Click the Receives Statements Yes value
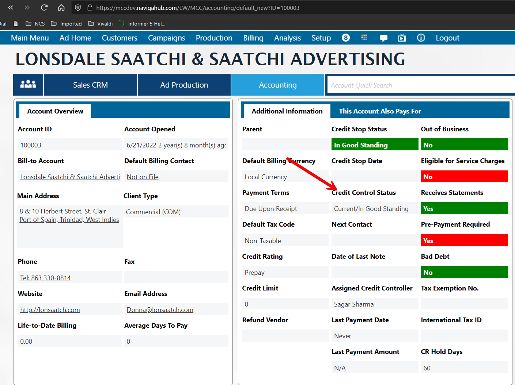This screenshot has height=385, width=515. [x=465, y=209]
